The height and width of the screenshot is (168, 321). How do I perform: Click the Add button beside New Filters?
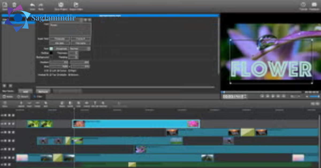[x=25, y=91]
